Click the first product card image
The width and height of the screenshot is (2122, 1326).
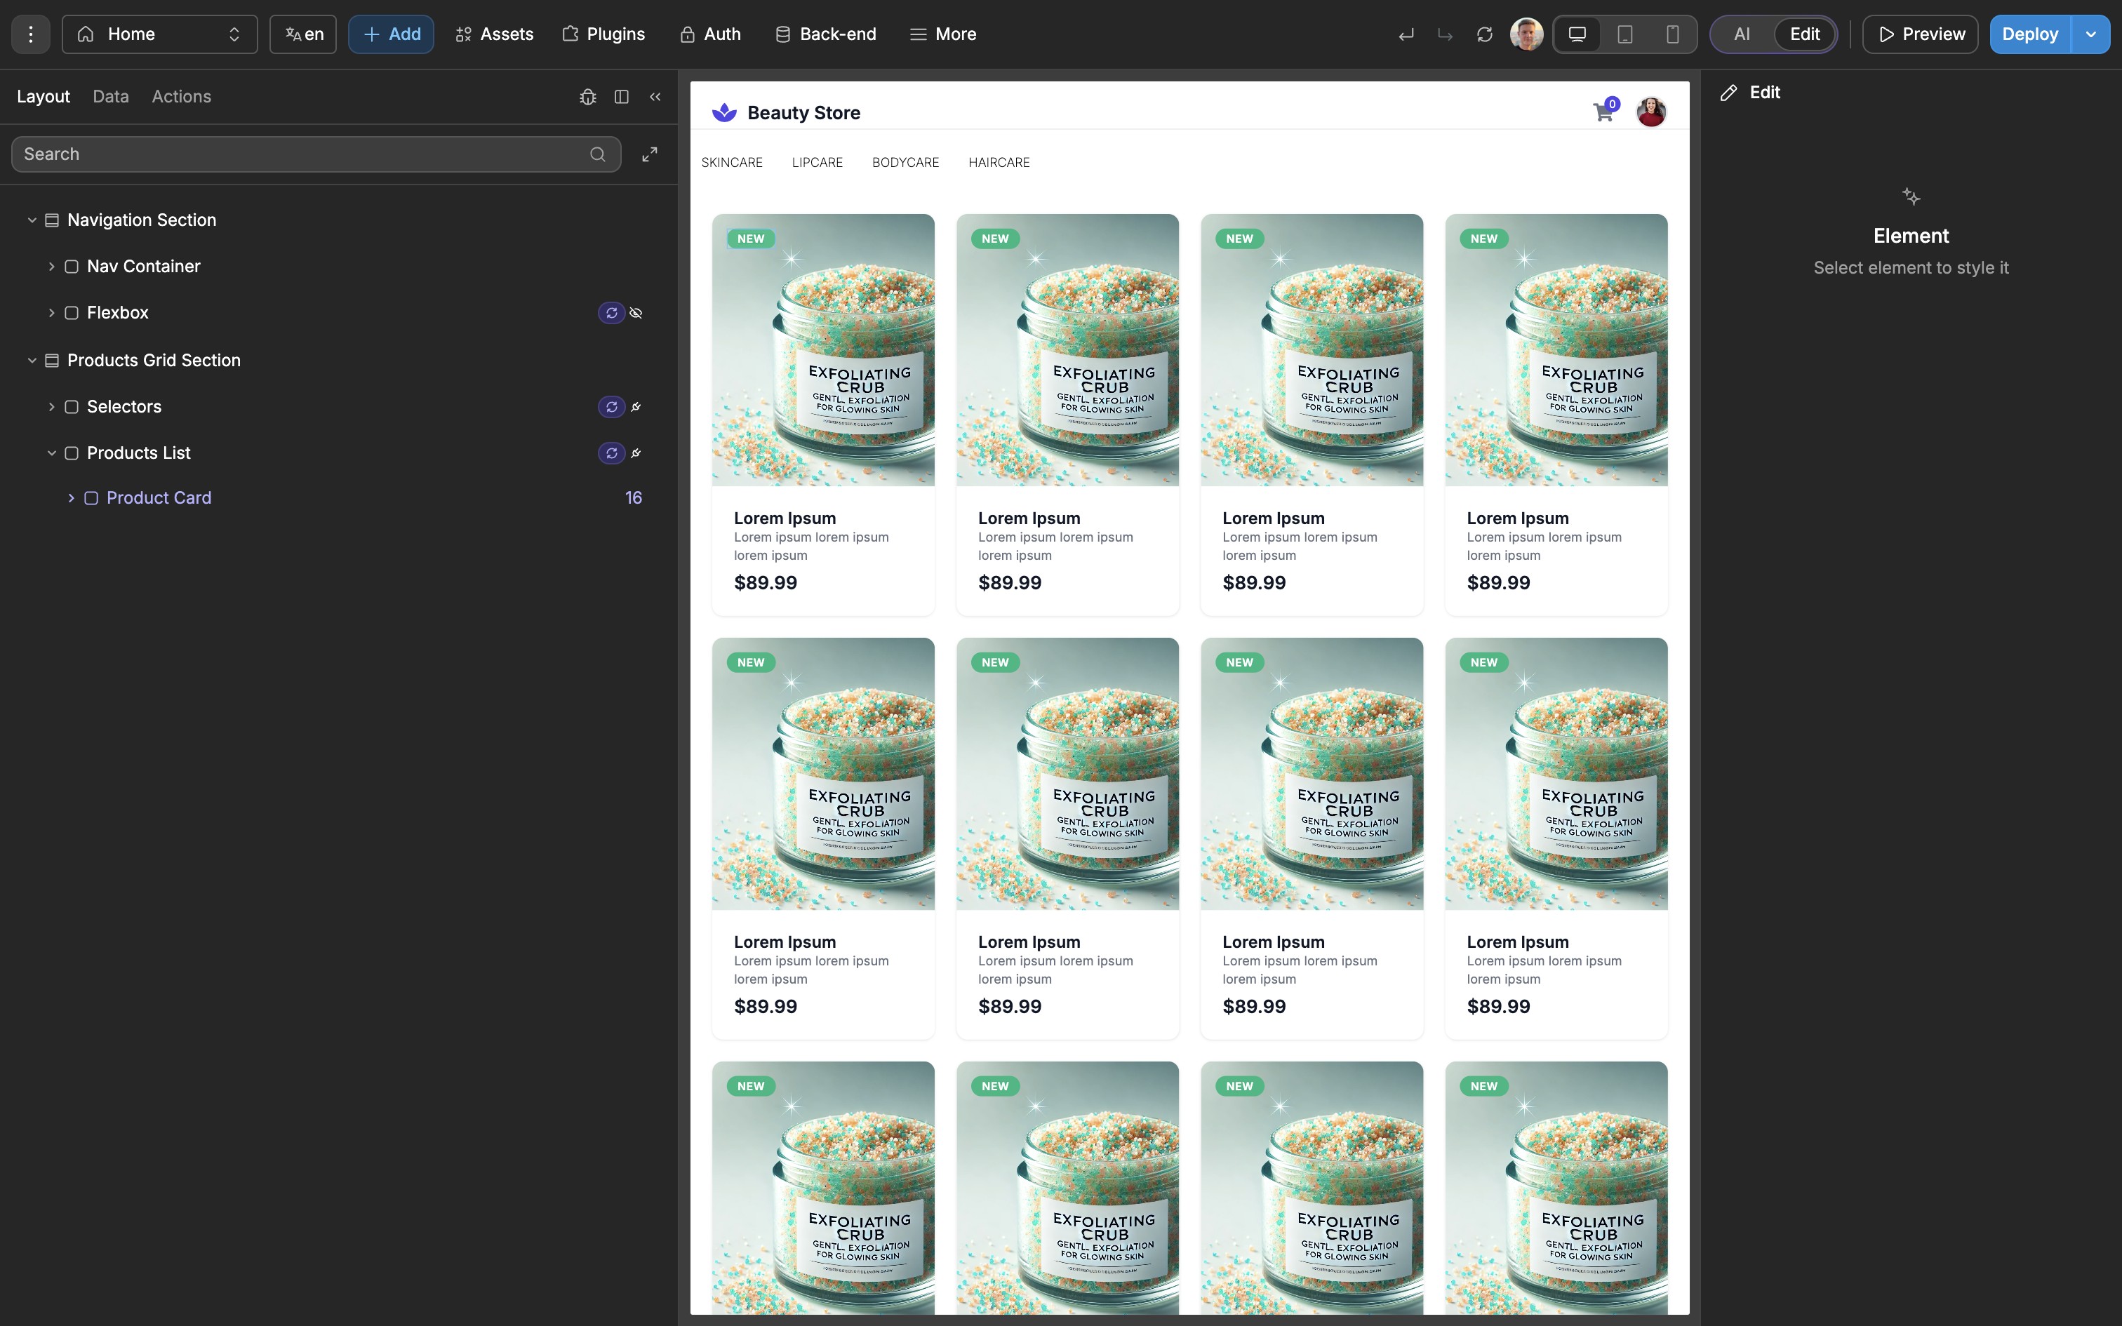click(x=823, y=350)
